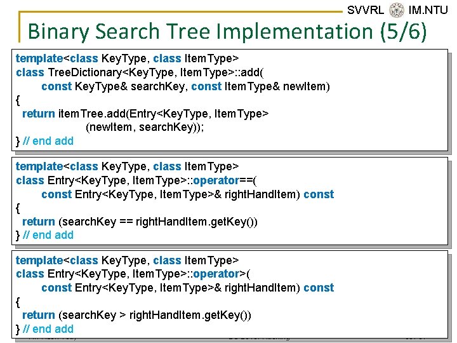The height and width of the screenshot is (343, 457).
Task: Click line "return (searchKey == rightHandItem.getKey())"
Action: [x=140, y=222]
